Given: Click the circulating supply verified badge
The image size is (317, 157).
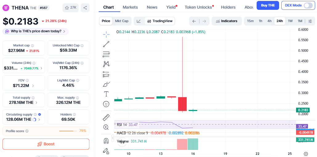Looking at the screenshot, I should point(40,114).
